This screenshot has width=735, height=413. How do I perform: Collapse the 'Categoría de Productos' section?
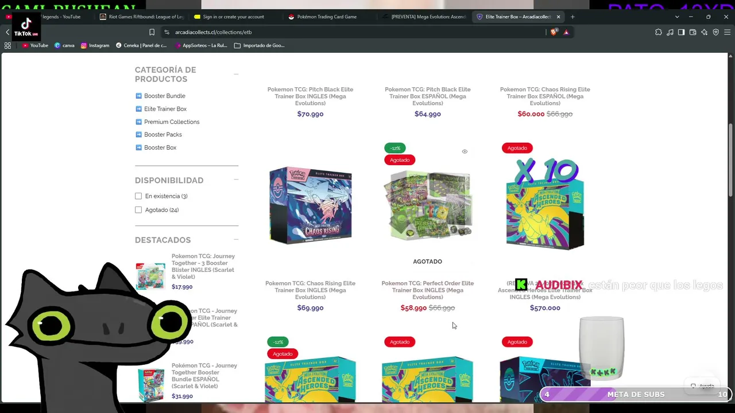click(x=236, y=74)
